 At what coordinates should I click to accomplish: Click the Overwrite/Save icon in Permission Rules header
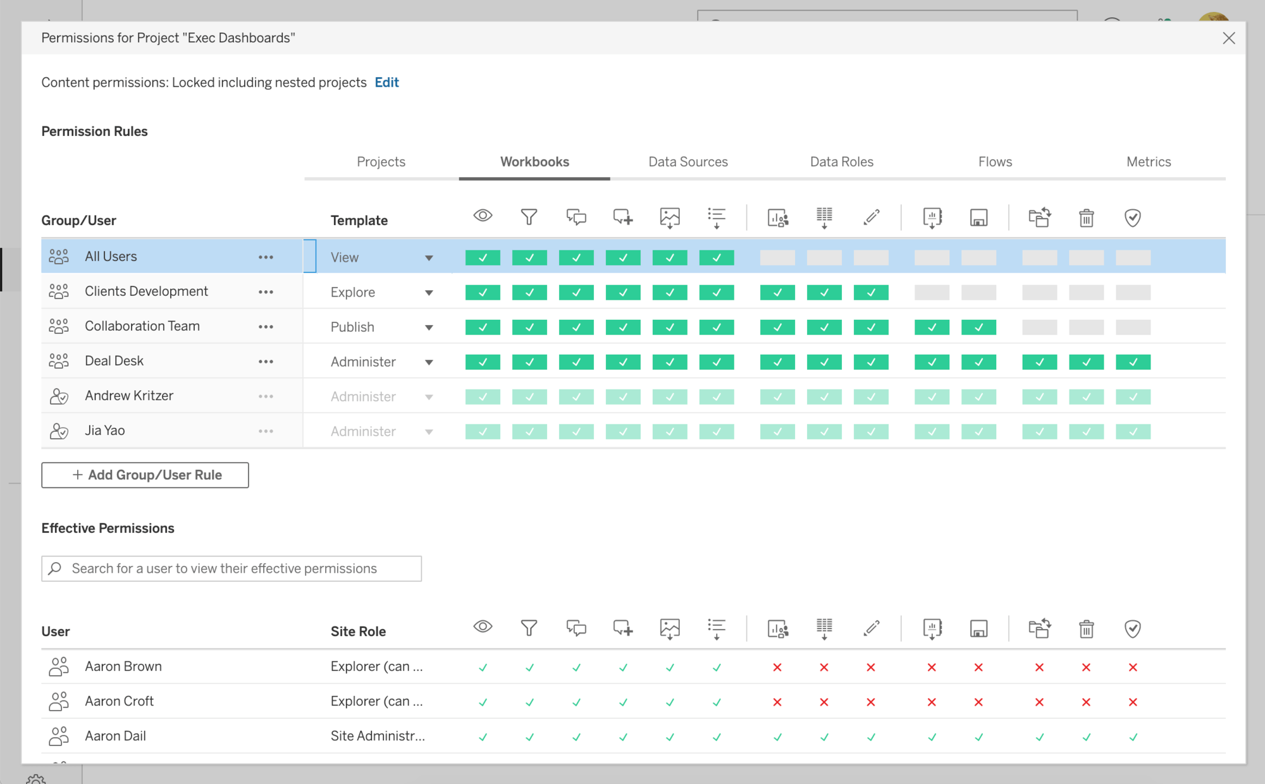coord(978,218)
